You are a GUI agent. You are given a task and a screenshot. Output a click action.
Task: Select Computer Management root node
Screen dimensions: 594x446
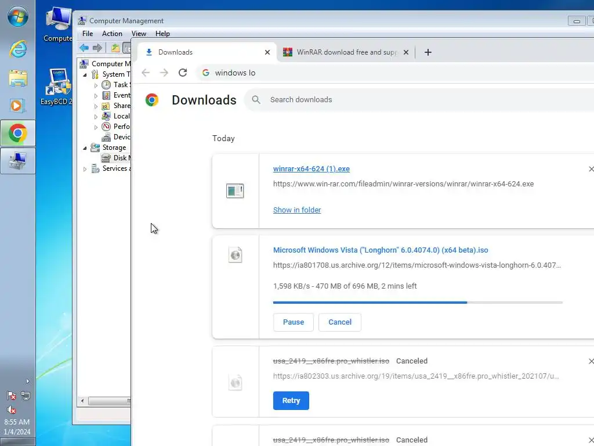(x=106, y=64)
